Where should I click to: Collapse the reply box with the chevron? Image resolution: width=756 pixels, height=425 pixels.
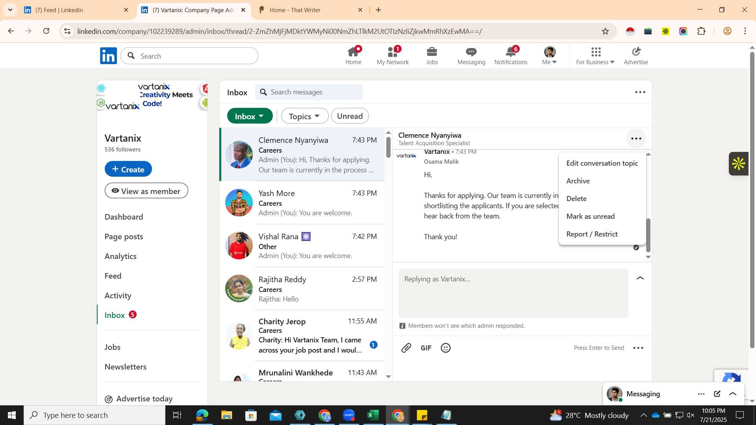[x=640, y=278]
